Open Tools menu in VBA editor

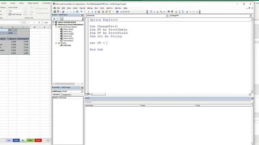(x=102, y=8)
